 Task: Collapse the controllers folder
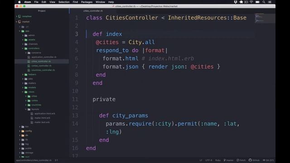23,48
